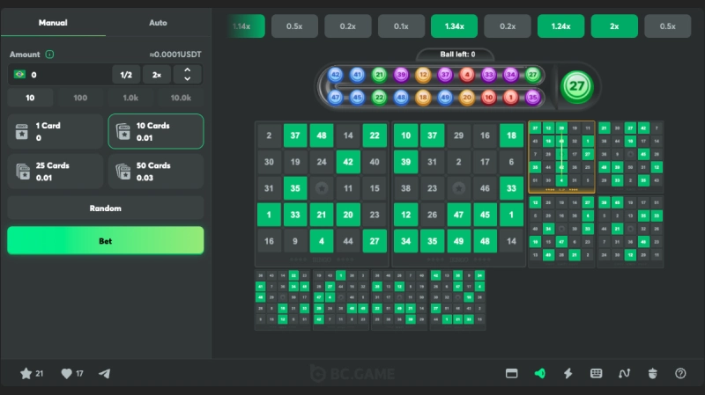Click 1 Card stack icon
Screen dimensions: 705x395
21,131
